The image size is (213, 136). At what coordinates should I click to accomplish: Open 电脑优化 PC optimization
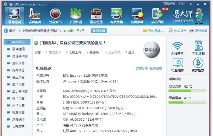click(117, 16)
